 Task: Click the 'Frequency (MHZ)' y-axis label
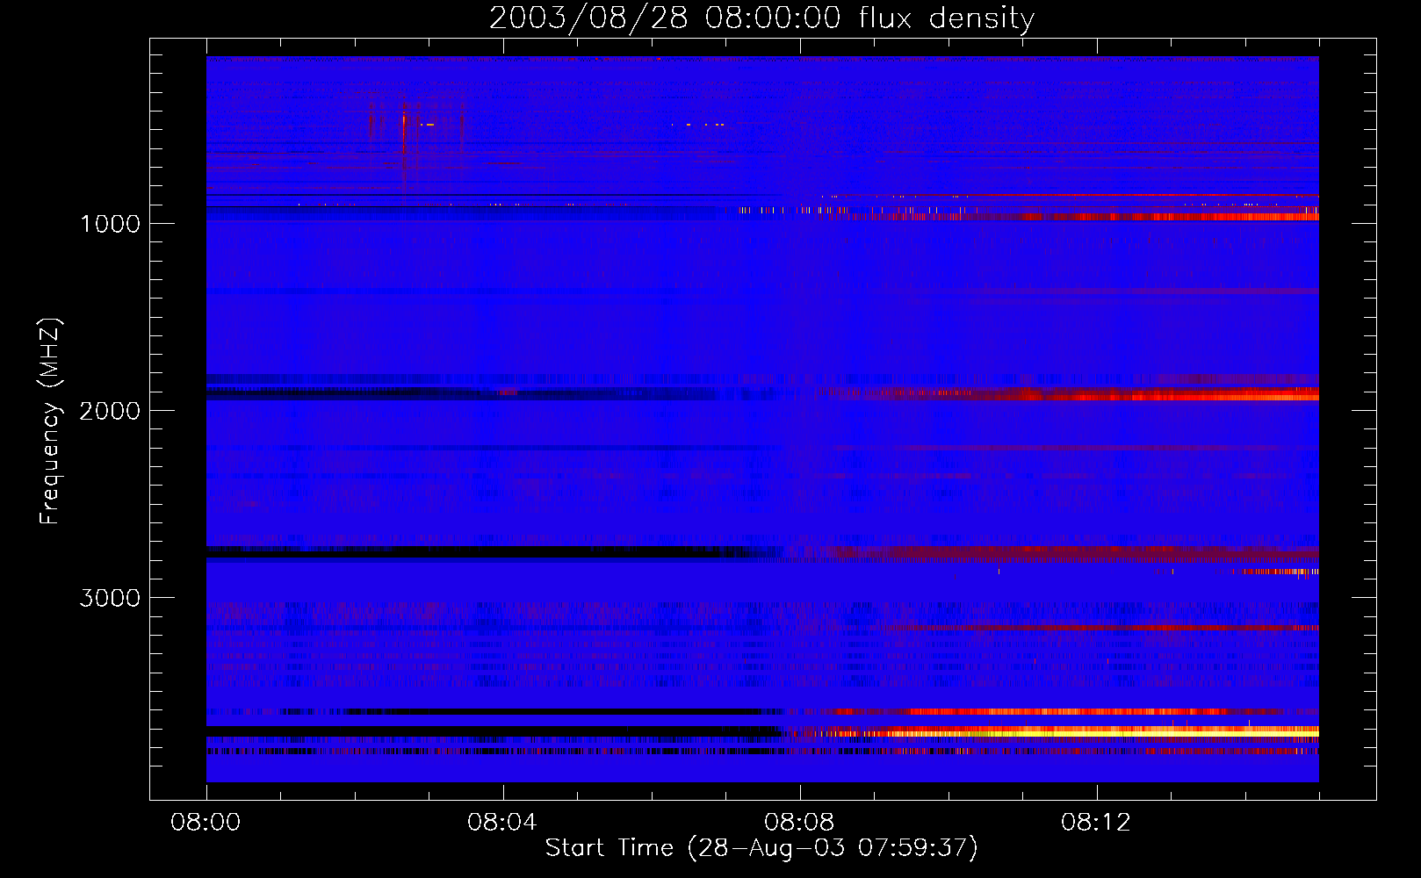[49, 421]
